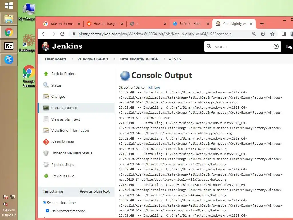Click the Status magnifier icon
Screen dimensions: 293x220
point(46,85)
